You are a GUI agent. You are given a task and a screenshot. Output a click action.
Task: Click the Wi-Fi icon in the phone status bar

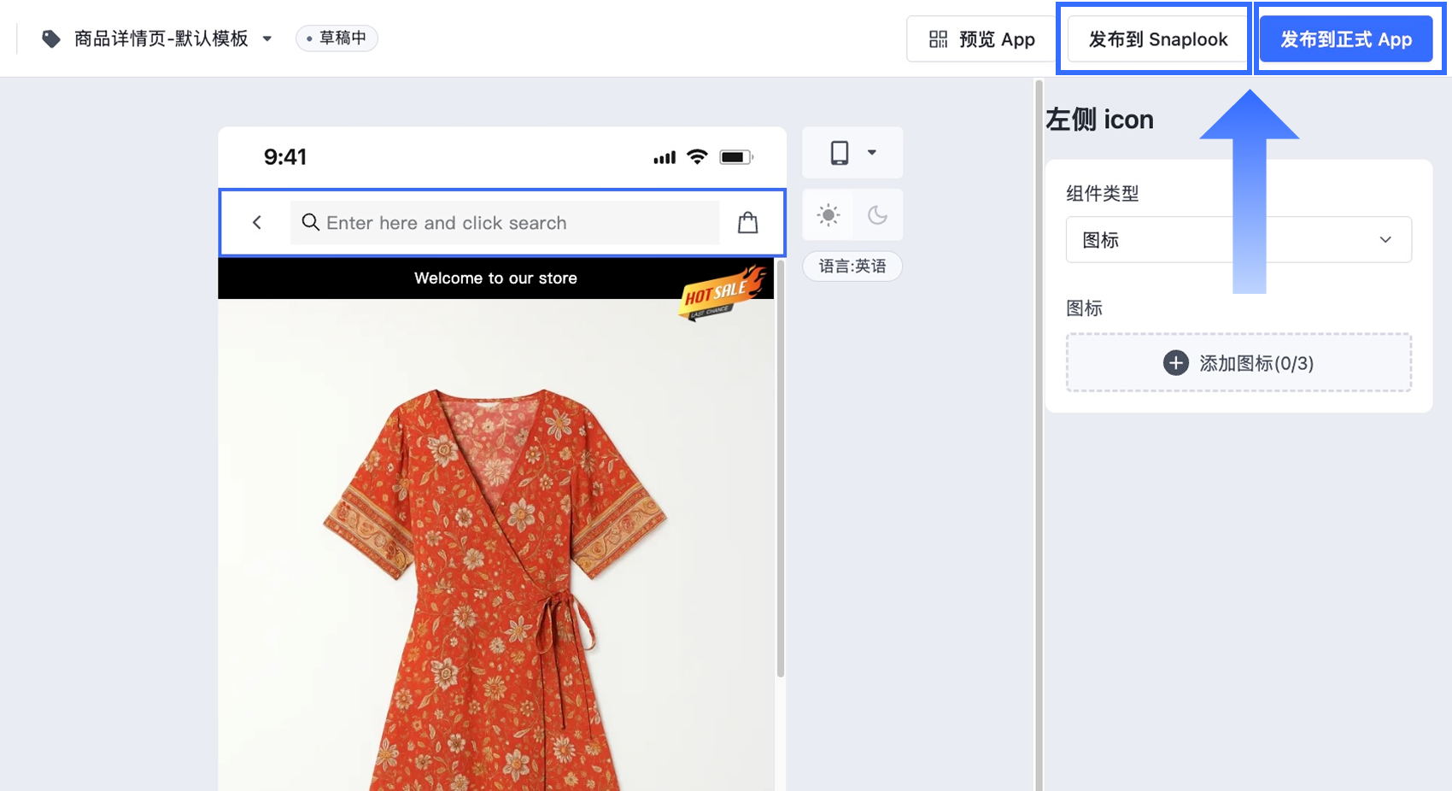697,157
